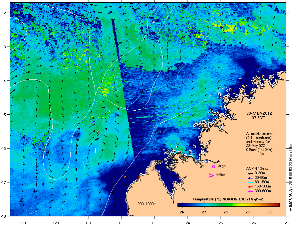Click the '126' longitude axis label
This screenshot has height=226, width=293.
tap(253, 223)
